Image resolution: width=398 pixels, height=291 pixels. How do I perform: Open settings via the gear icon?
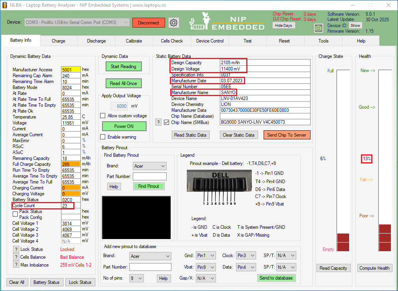tap(174, 23)
